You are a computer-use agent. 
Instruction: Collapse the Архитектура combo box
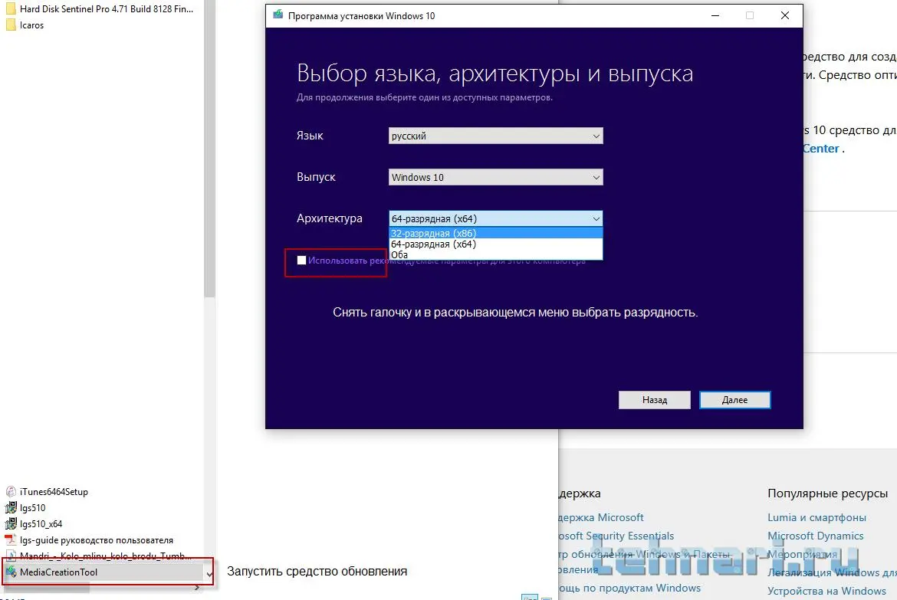pos(495,218)
